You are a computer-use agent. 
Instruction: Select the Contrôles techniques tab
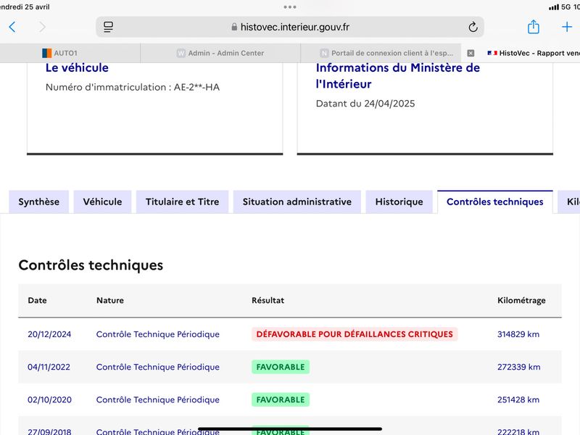pos(495,202)
